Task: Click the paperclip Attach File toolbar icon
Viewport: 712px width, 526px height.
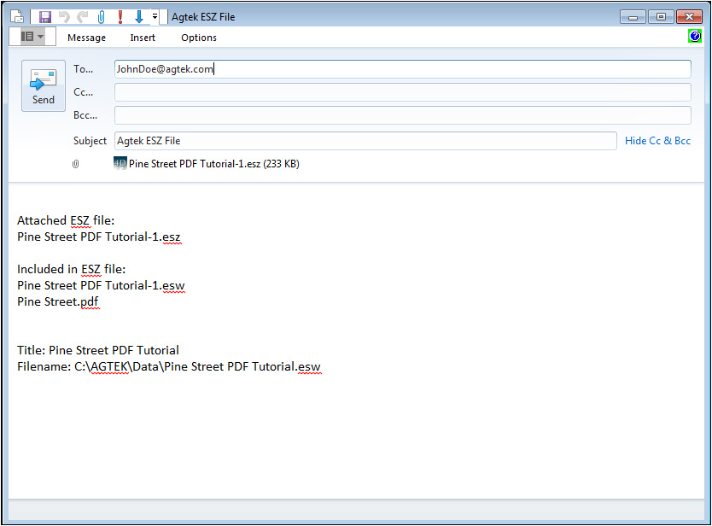Action: (101, 17)
